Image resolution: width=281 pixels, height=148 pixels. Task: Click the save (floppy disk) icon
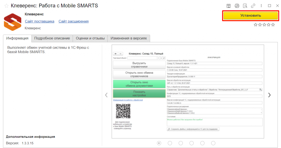tap(229, 6)
